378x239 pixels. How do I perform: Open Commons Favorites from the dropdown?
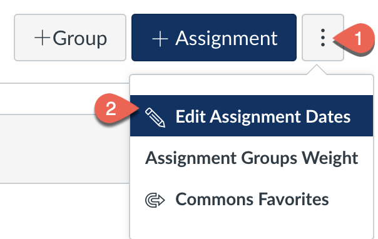(252, 200)
